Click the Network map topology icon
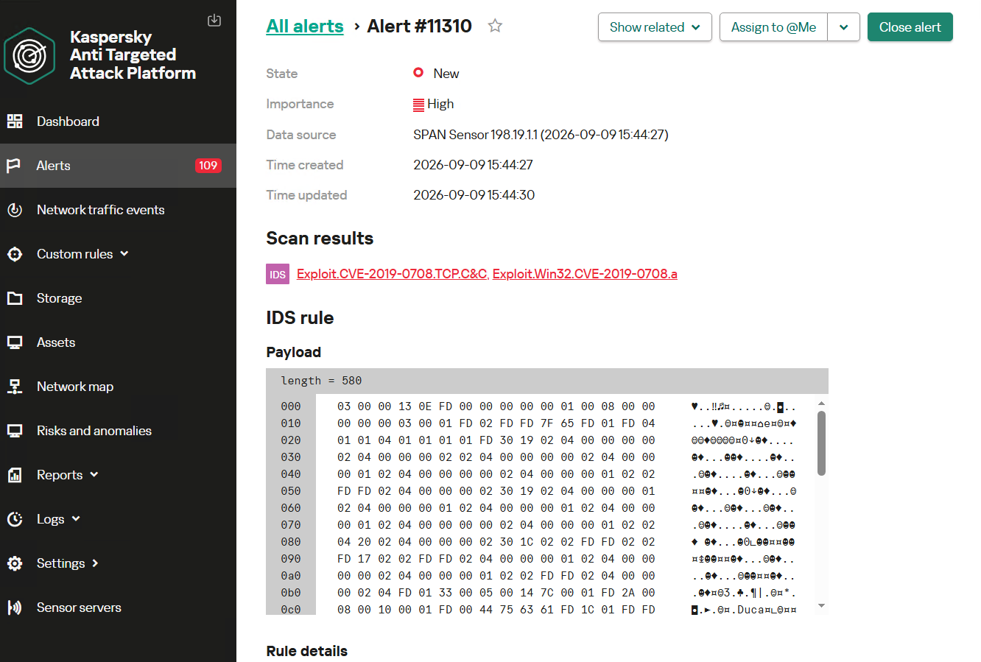The height and width of the screenshot is (662, 981). point(15,387)
